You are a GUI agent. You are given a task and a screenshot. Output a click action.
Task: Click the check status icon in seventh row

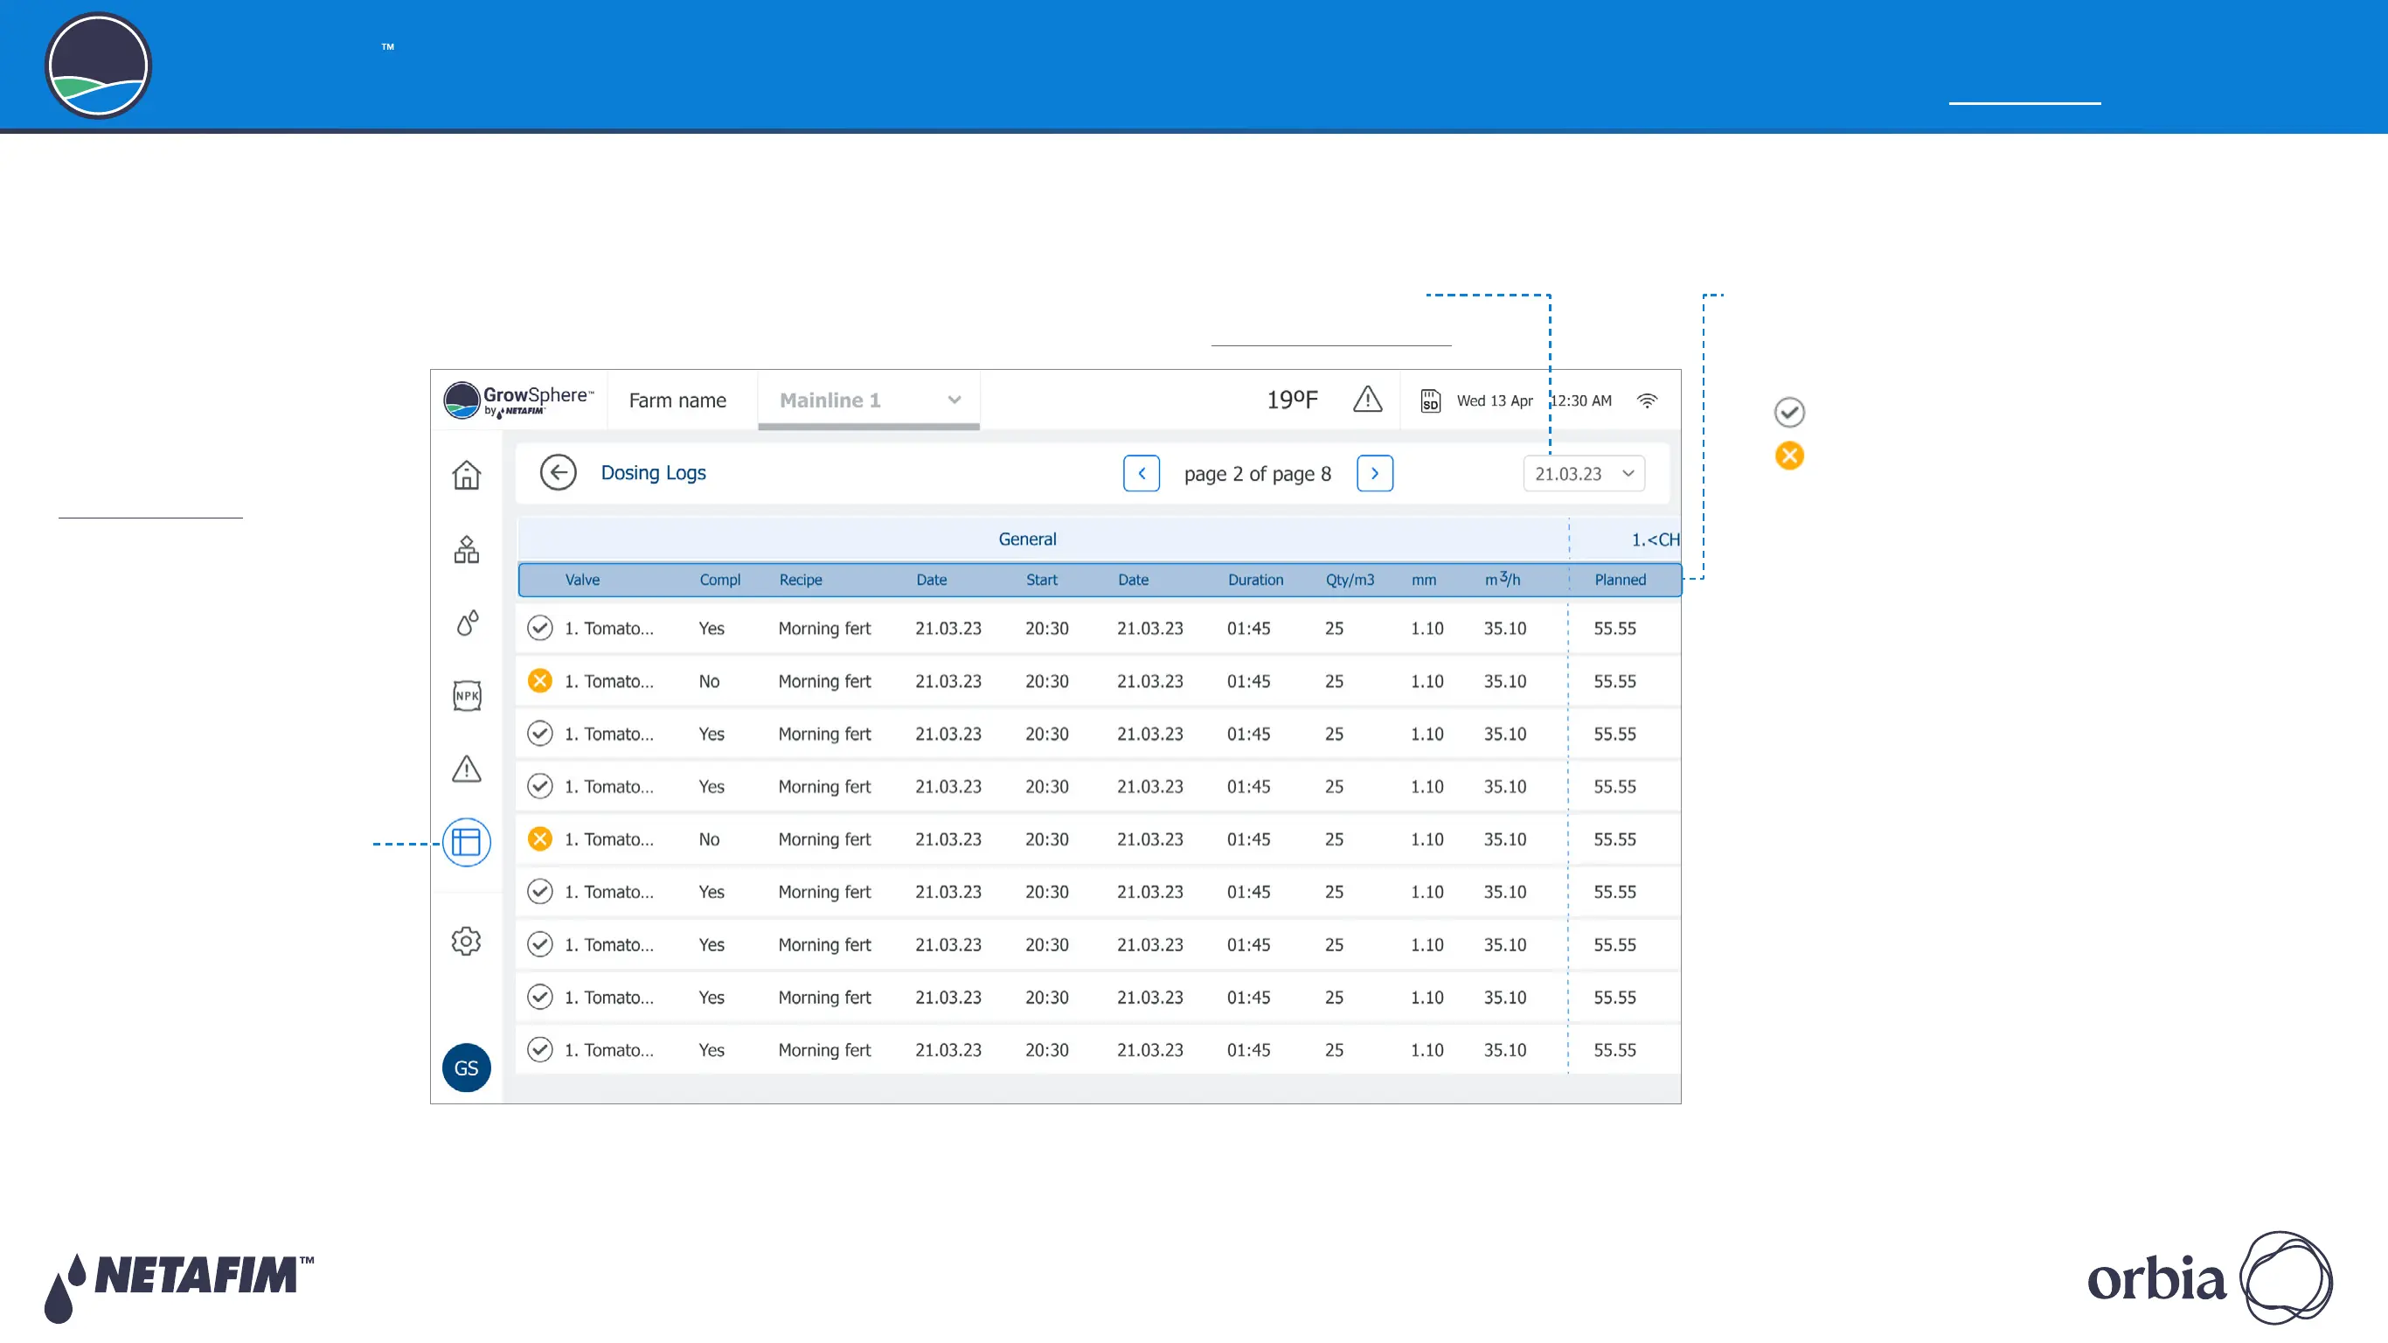(539, 944)
